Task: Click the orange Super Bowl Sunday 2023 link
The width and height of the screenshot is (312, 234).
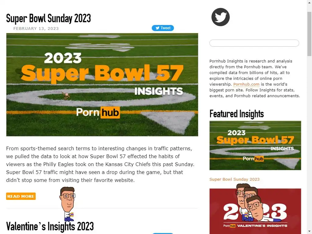Action: [x=234, y=179]
